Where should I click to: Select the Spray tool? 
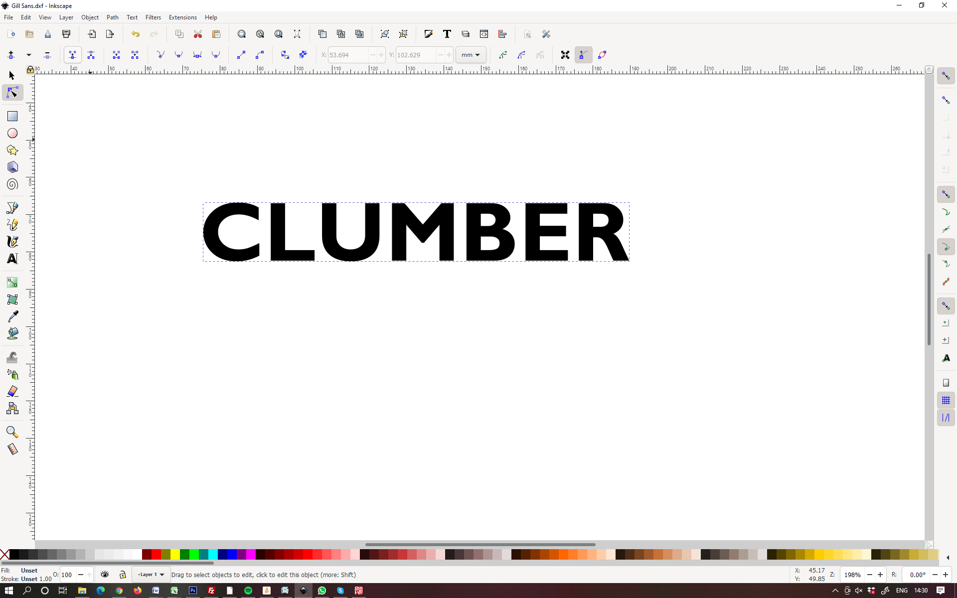(x=12, y=374)
